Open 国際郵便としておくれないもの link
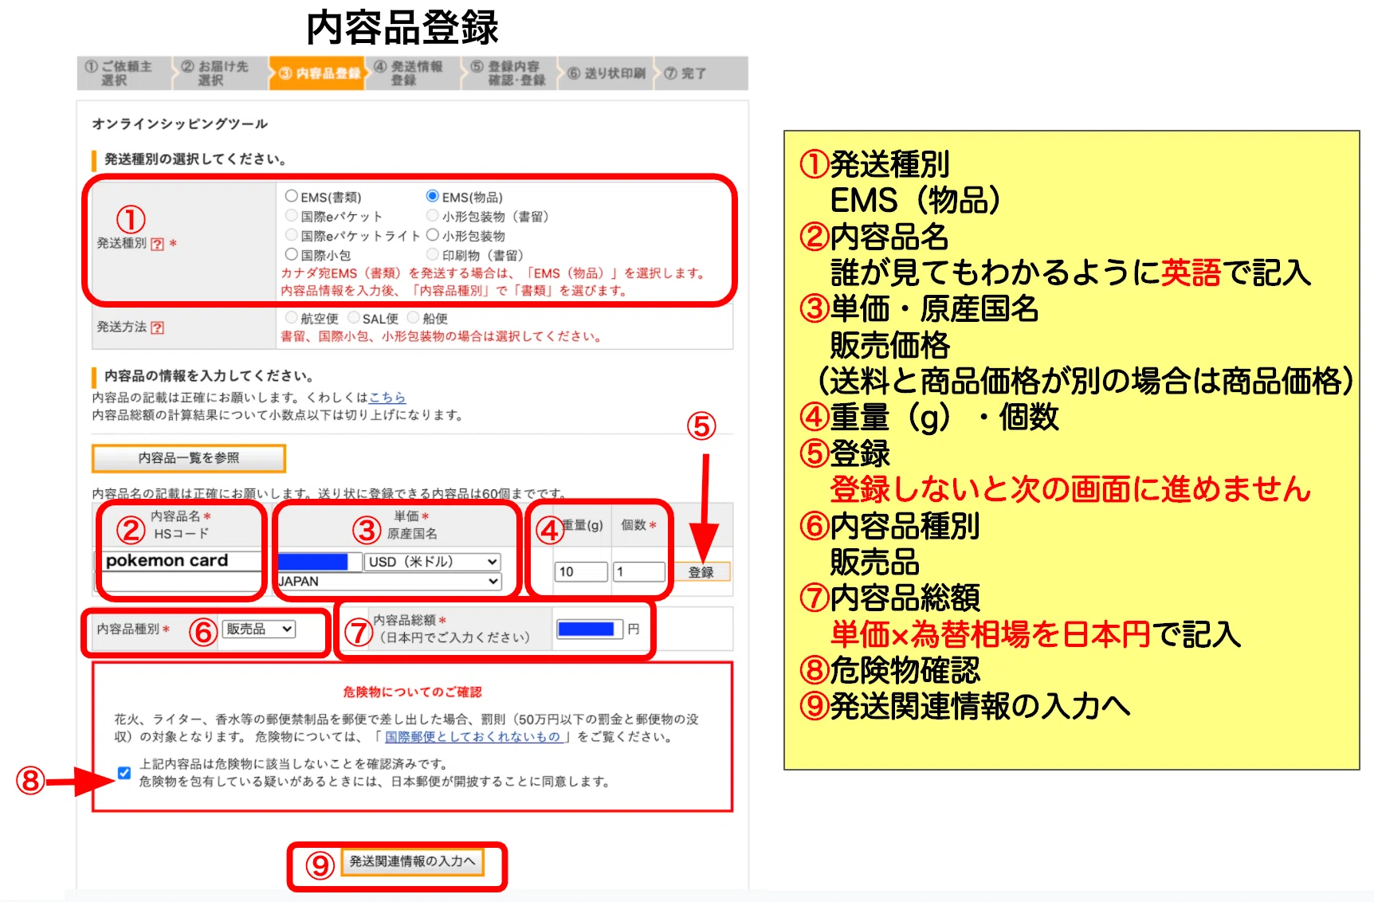1374x902 pixels. [472, 736]
